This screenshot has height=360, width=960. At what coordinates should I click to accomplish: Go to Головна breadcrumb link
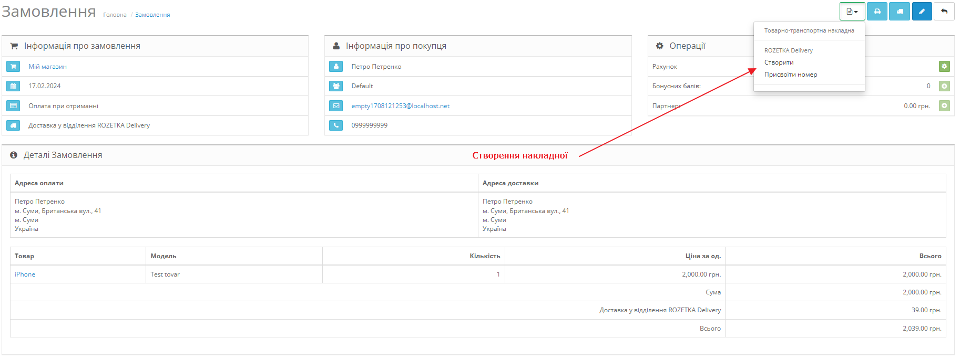[x=115, y=15]
